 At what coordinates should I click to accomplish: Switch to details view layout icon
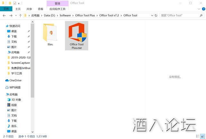[x=198, y=136]
